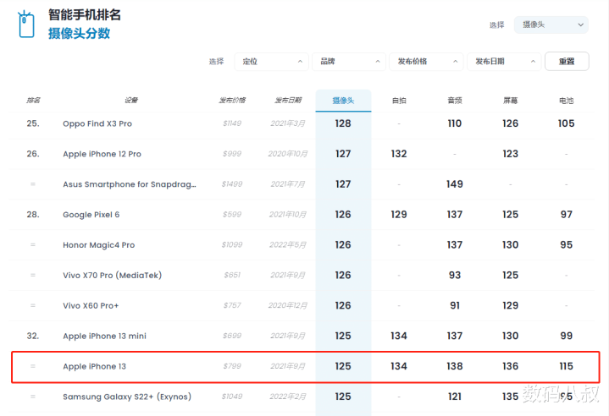Viewport: 609px width, 416px height.
Task: Click display score 130 for Honor Magic4 Pro
Action: [x=511, y=245]
